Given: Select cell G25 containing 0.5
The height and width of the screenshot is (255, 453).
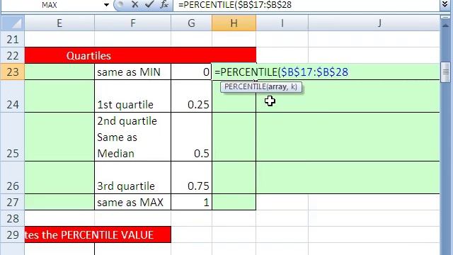Looking at the screenshot, I should tap(191, 137).
